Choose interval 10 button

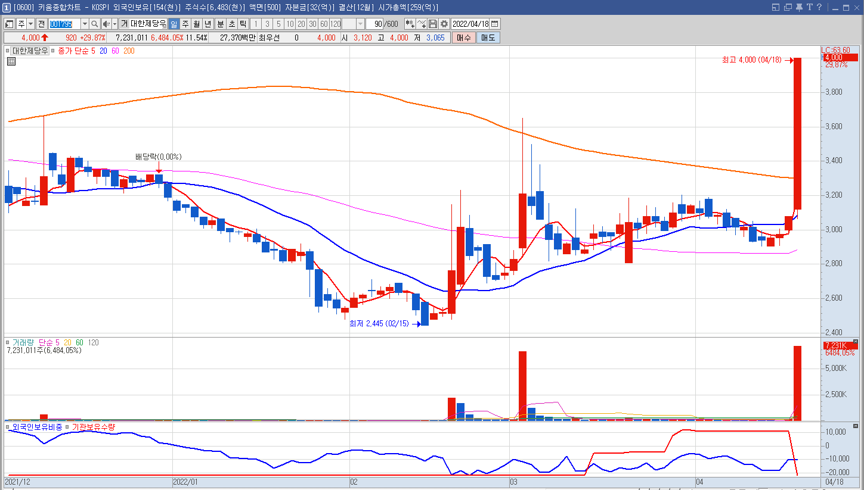(x=290, y=24)
